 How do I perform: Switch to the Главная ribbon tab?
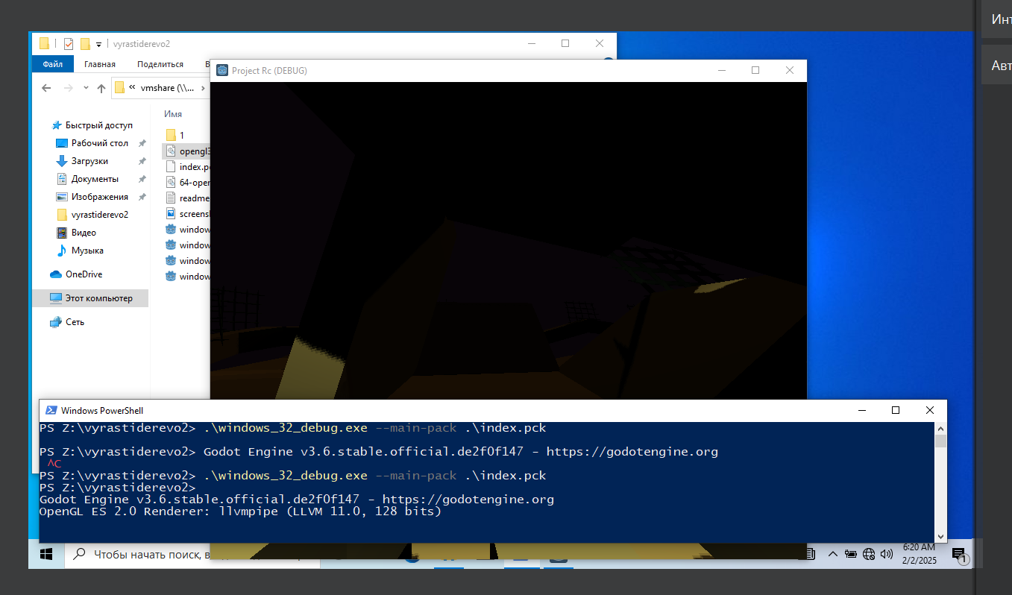click(100, 65)
